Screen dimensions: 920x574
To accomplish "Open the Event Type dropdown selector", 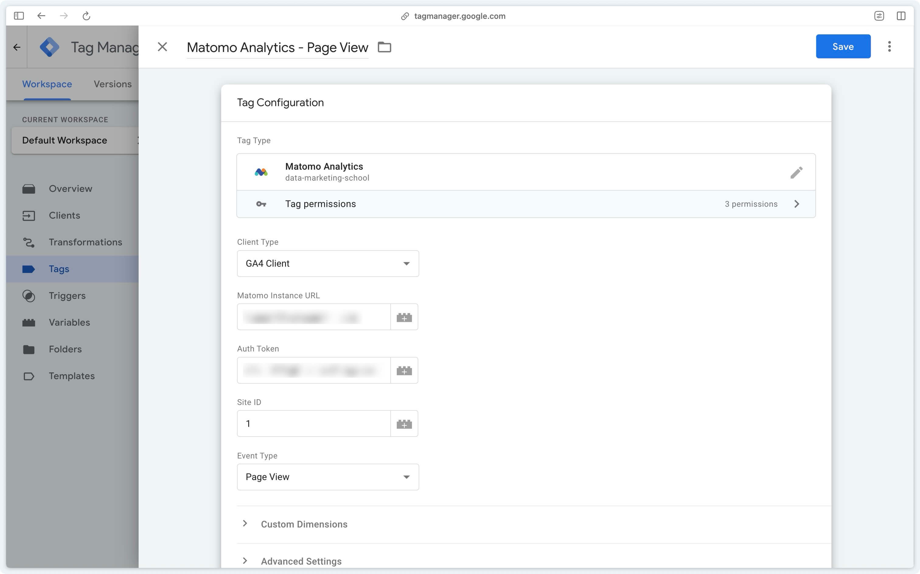I will coord(327,477).
